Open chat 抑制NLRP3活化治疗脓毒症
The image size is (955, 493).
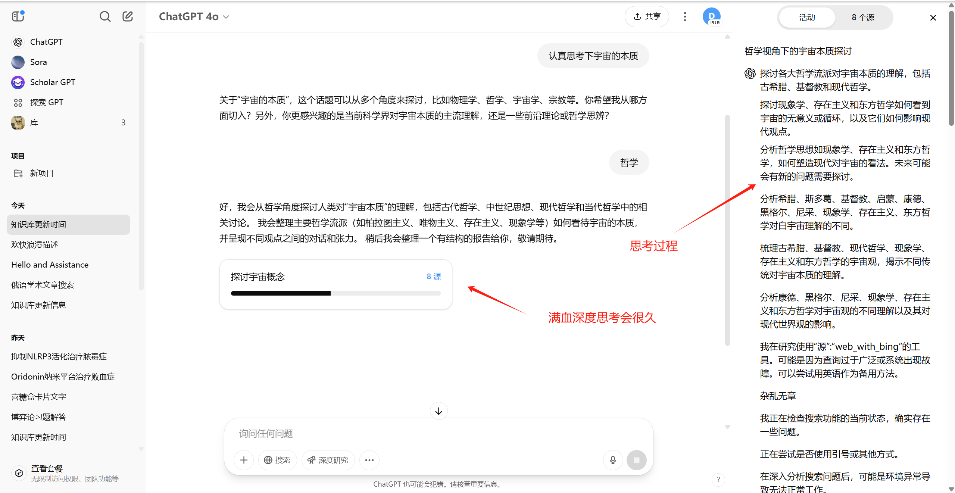click(x=69, y=357)
